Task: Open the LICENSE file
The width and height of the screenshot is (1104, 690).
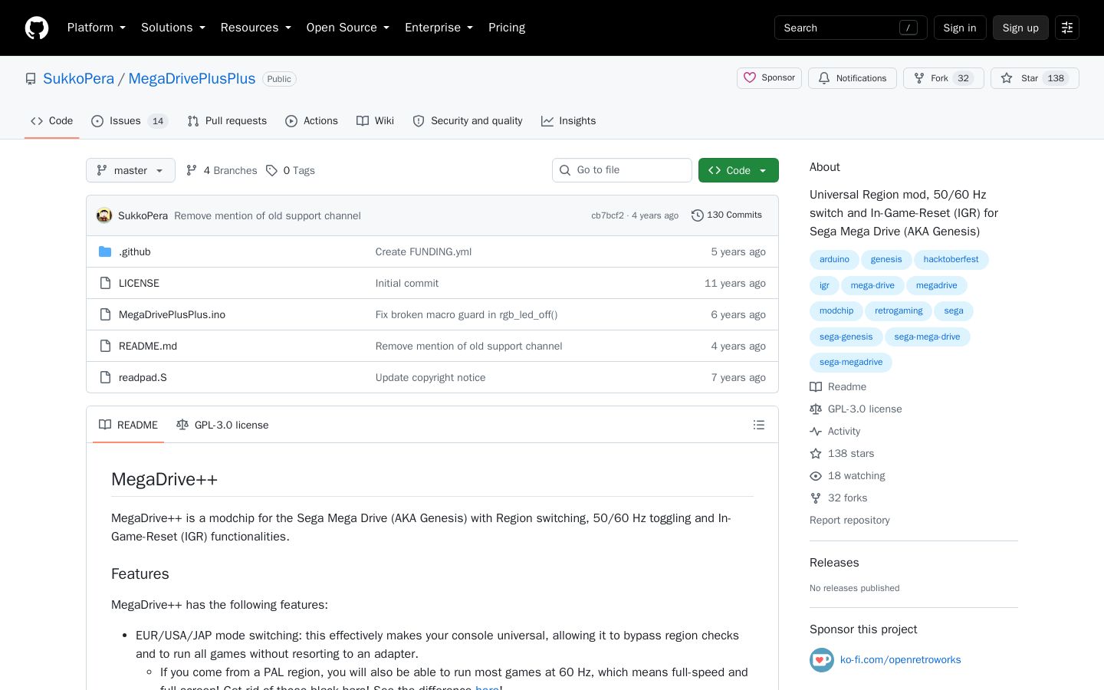Action: (139, 283)
